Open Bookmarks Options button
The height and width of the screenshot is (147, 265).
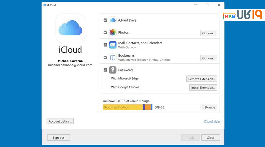tap(208, 58)
